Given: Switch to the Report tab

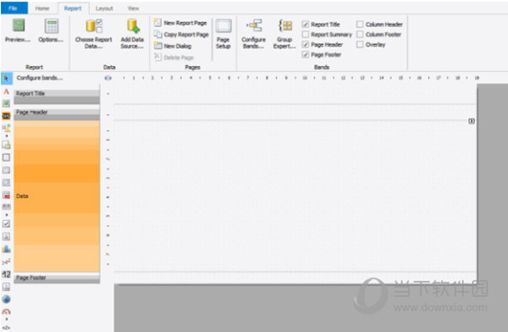Looking at the screenshot, I should click(x=73, y=8).
